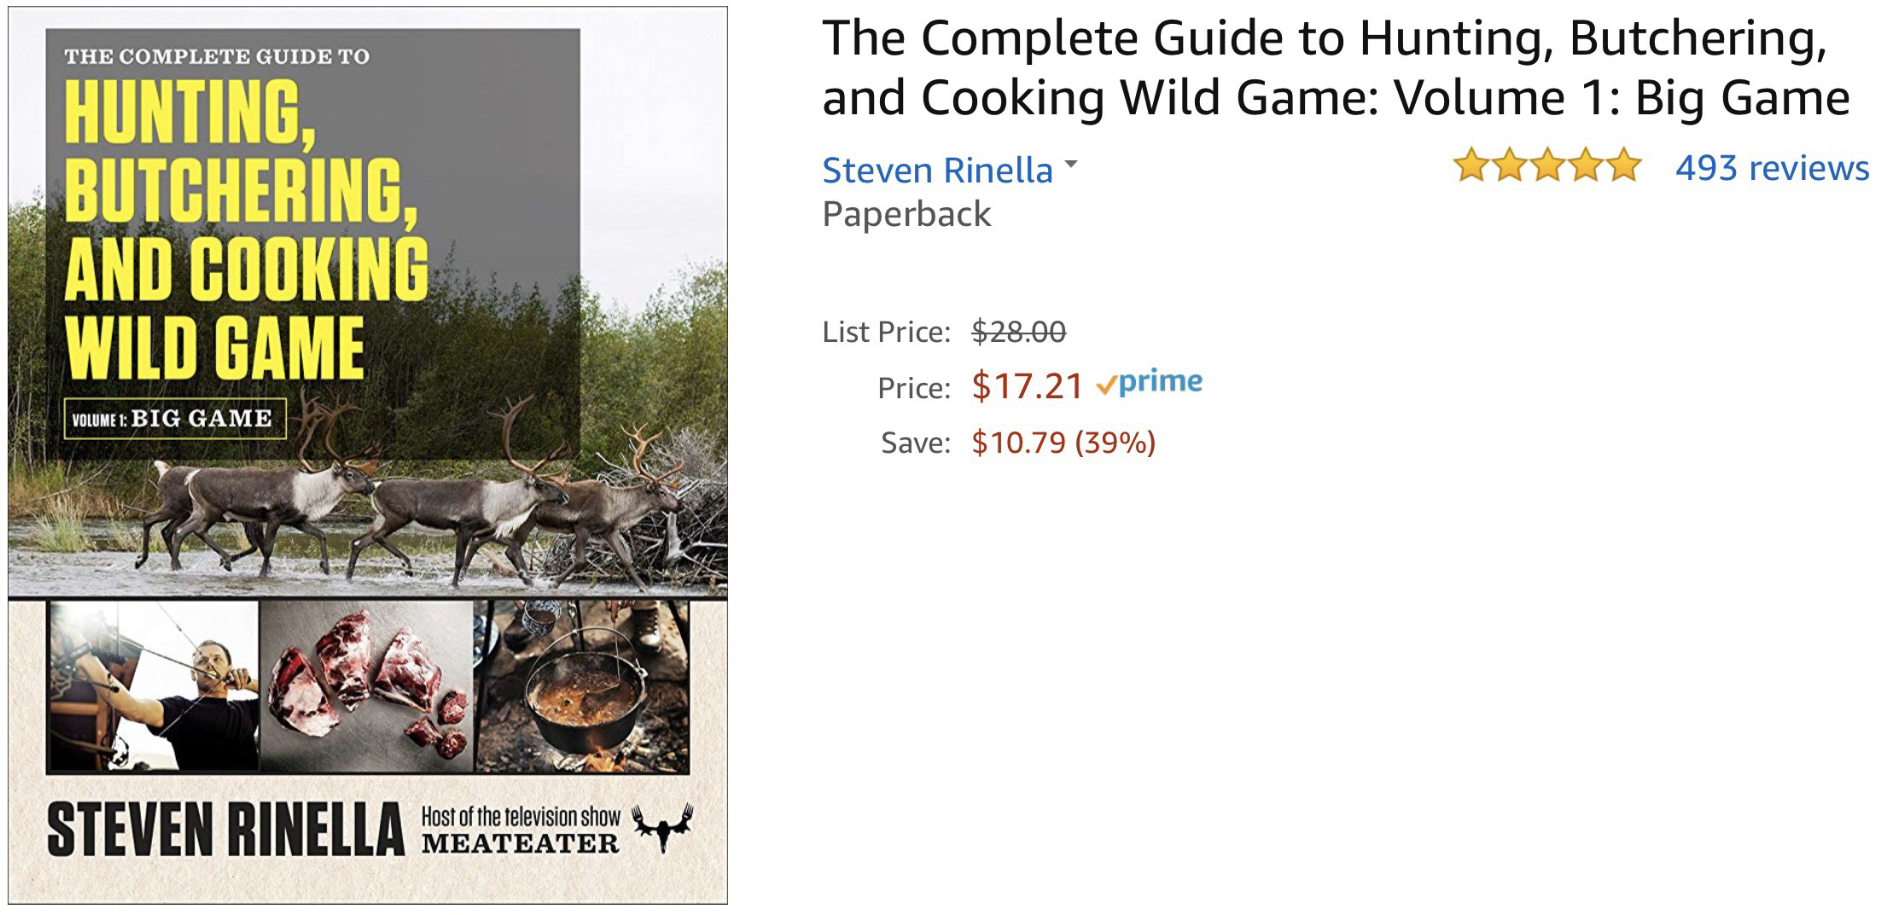Image resolution: width=1887 pixels, height=915 pixels.
Task: Click the product title heading text
Action: coord(1335,68)
